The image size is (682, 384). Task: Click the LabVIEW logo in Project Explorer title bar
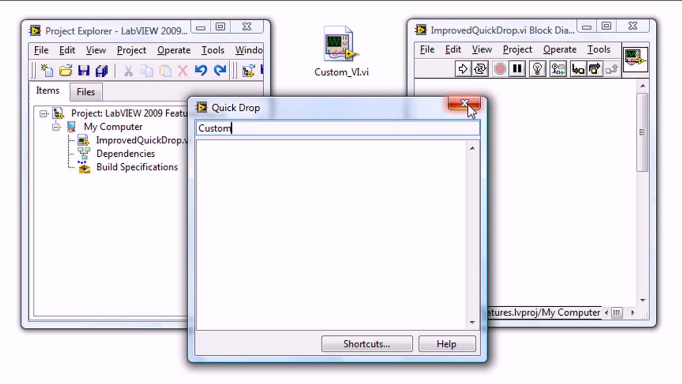[35, 30]
